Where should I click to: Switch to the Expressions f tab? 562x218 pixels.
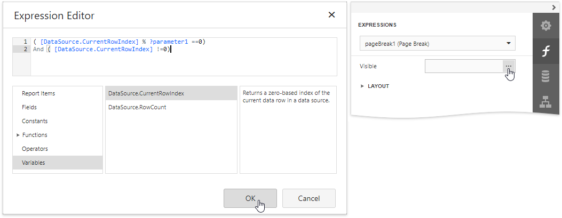tap(545, 52)
